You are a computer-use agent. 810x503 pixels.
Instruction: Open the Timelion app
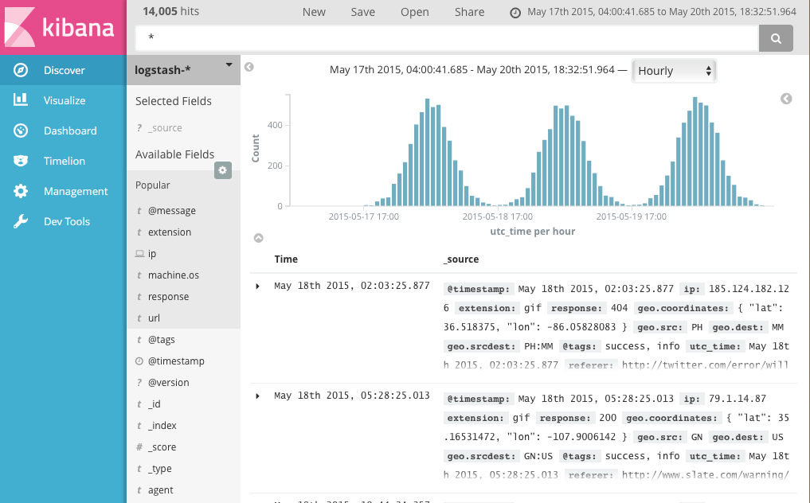(x=64, y=162)
